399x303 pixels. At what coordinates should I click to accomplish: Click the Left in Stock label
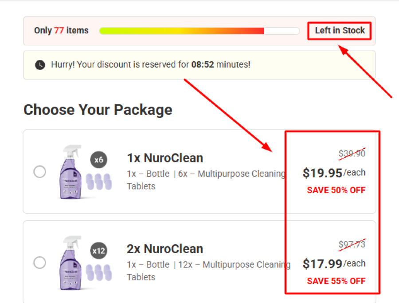(340, 31)
